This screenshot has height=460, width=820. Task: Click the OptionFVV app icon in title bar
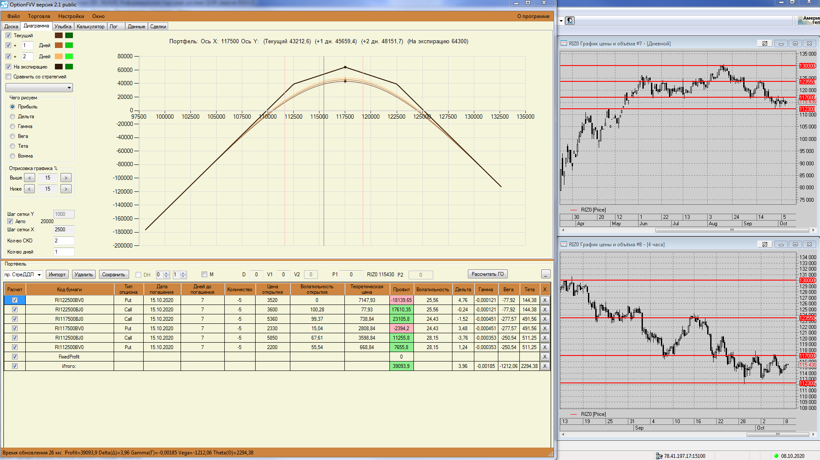(4, 4)
